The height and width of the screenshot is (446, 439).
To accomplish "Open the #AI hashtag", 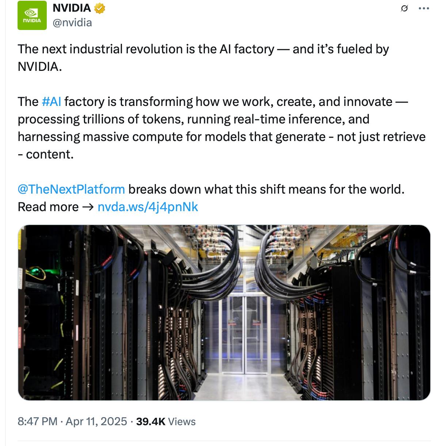I will coord(51,102).
